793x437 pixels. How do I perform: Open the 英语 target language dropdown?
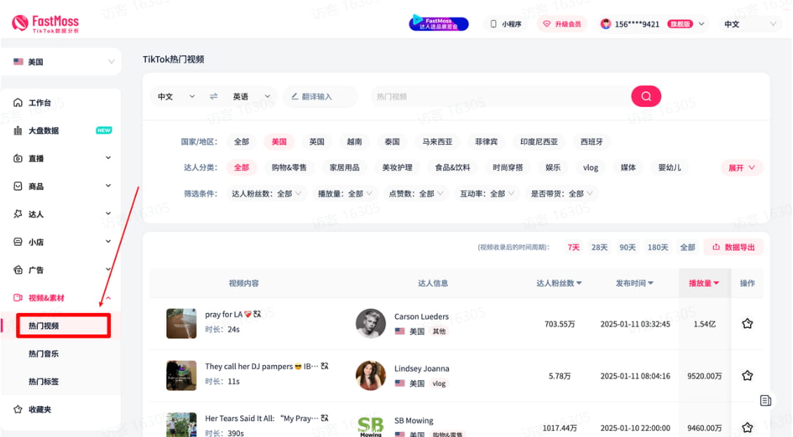point(251,97)
